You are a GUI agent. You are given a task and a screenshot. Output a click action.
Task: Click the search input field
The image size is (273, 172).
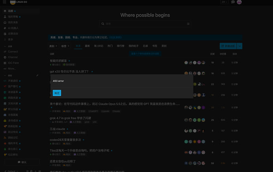pos(145,24)
